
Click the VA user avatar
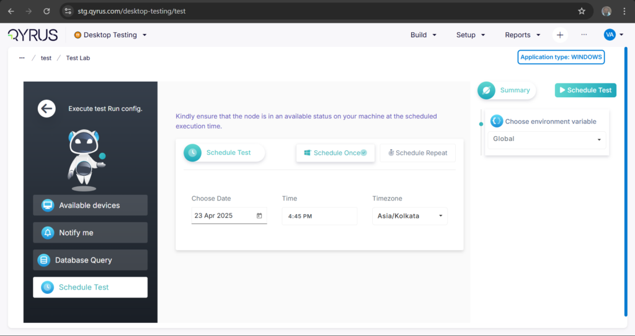[610, 35]
